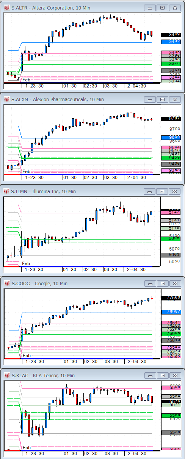Screen dimensions: 185x459
Task: Click the chart icon in the S.ALTR title bar
Action: point(6,8)
